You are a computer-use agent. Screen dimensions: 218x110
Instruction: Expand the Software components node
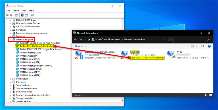(10, 89)
